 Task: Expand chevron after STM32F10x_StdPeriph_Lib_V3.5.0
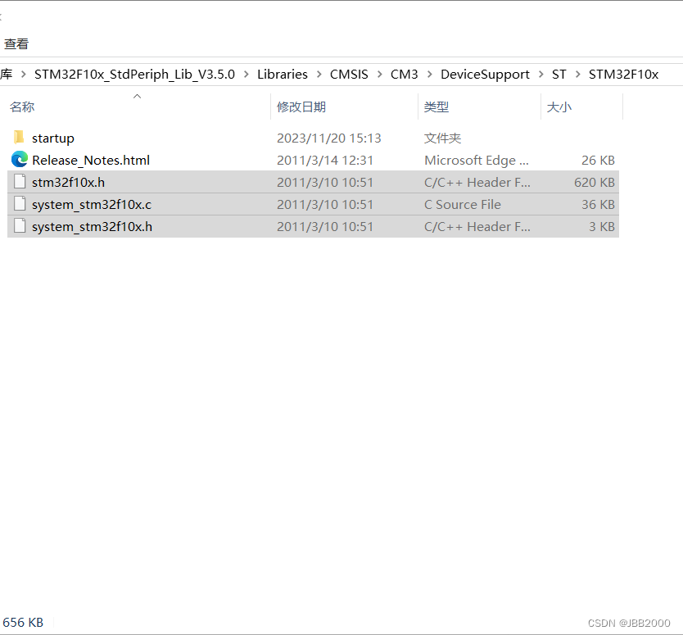(247, 75)
